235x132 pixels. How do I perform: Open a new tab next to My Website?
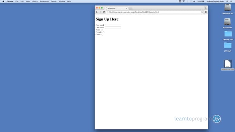[x=131, y=8]
